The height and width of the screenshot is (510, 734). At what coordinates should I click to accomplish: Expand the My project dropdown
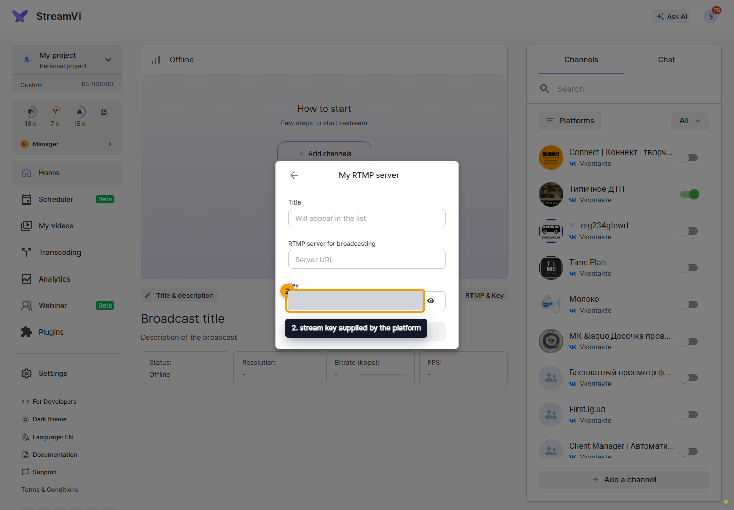(108, 60)
